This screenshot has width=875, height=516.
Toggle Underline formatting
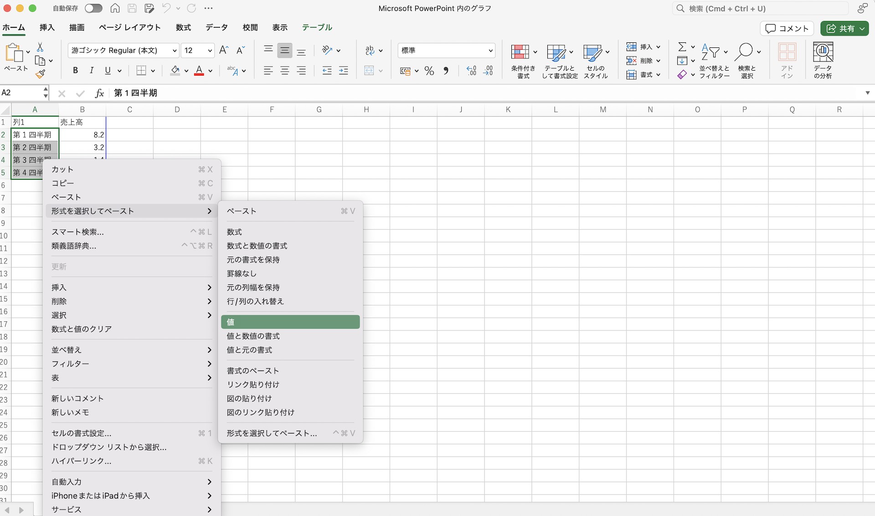click(108, 70)
